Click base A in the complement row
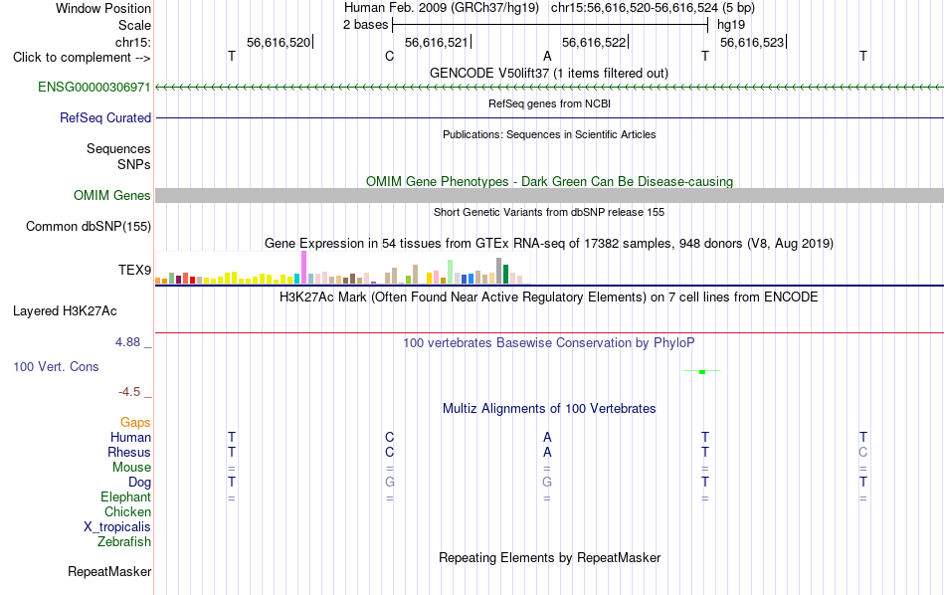Viewport: 945px width, 595px height. click(547, 56)
